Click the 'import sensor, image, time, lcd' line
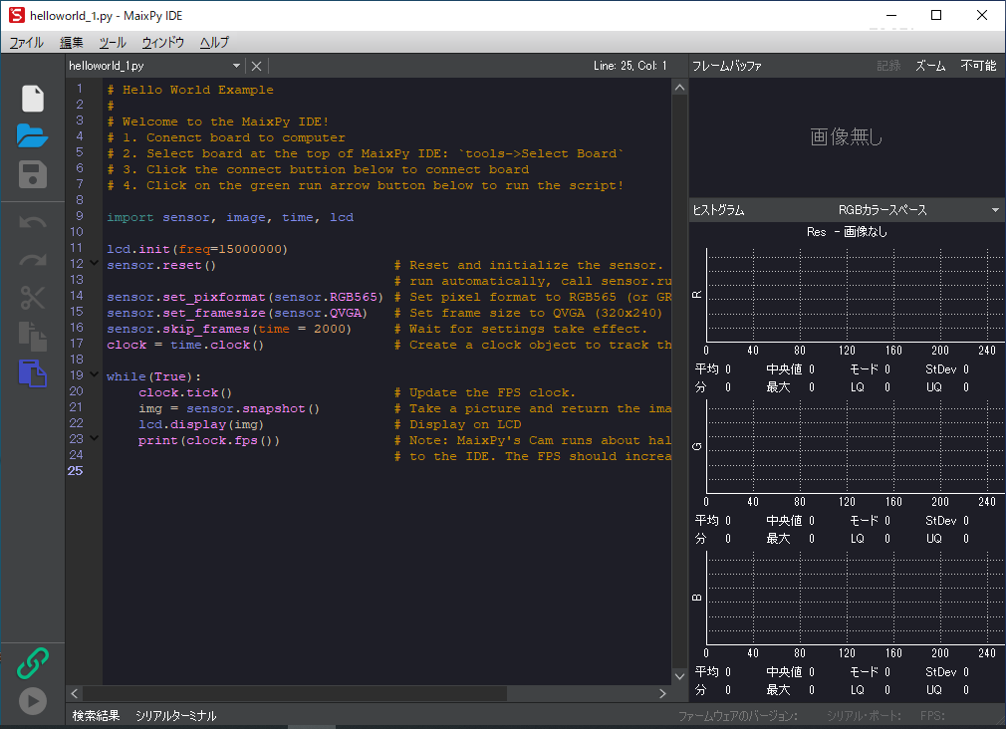The image size is (1006, 729). (230, 217)
